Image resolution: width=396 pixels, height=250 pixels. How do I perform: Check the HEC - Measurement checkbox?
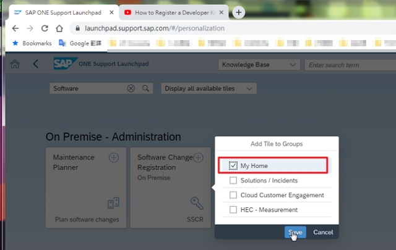point(233,210)
